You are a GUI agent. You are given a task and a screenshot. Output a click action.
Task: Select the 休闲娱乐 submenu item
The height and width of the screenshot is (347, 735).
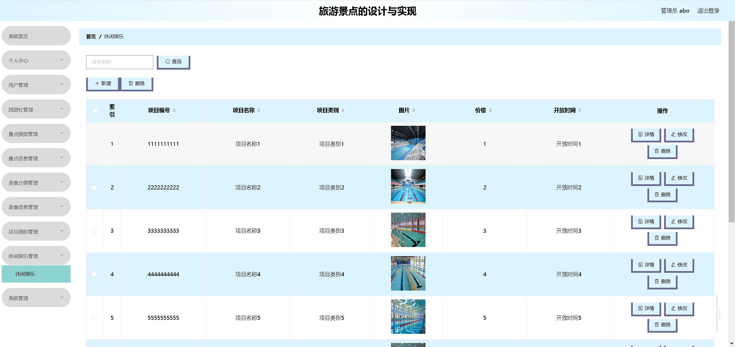[x=36, y=274]
